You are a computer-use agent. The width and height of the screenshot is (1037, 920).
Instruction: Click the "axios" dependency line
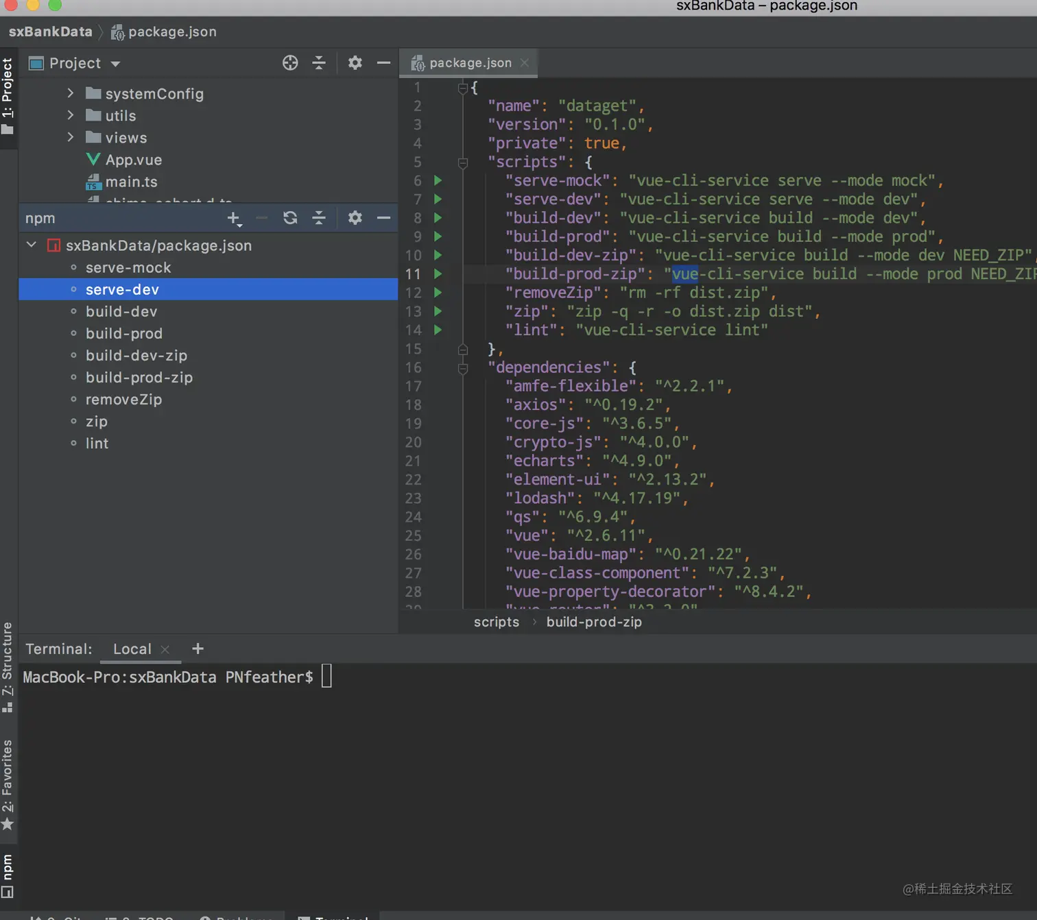tap(588, 404)
